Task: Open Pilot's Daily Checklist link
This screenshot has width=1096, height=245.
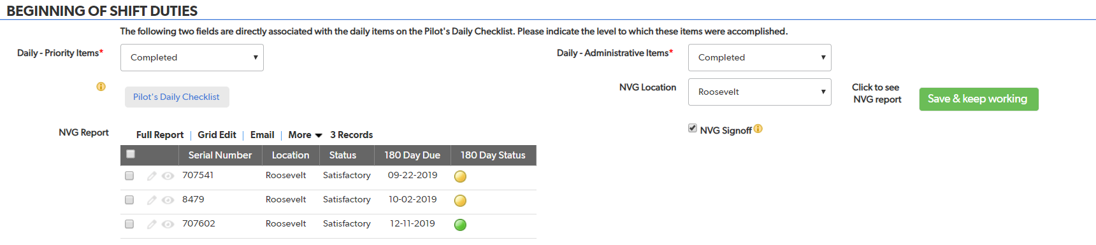Action: coord(177,97)
